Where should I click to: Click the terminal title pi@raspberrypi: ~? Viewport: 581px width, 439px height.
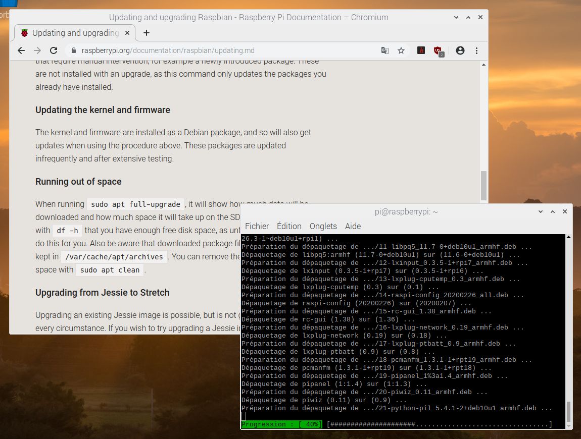click(x=406, y=212)
